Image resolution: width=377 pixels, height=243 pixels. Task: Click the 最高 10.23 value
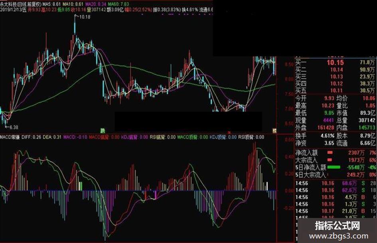coord(328,105)
